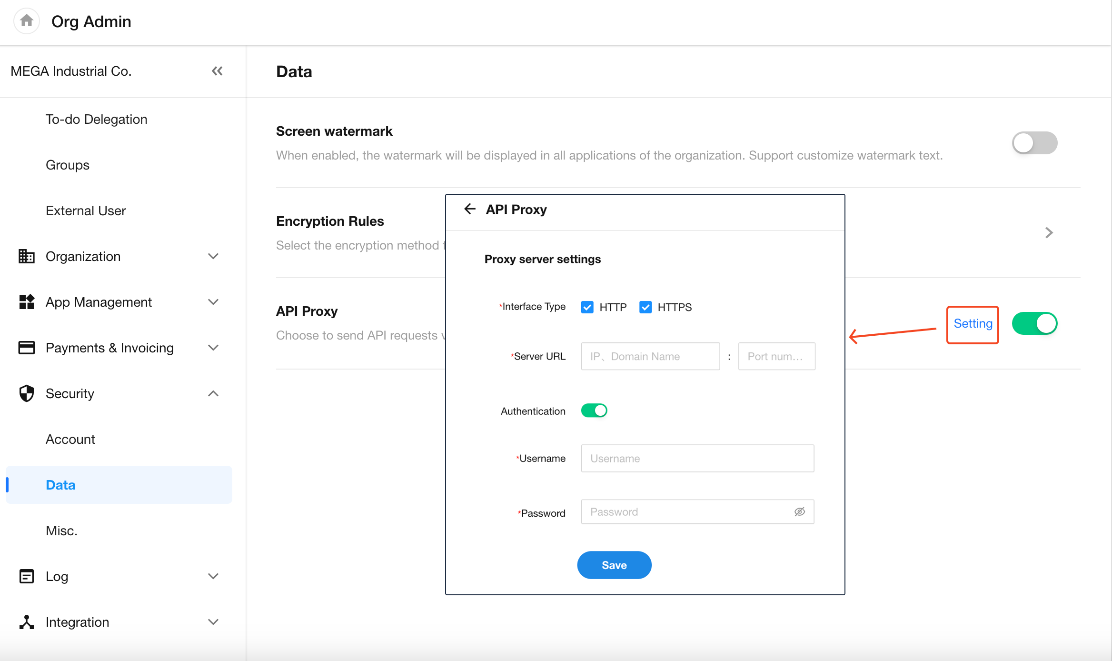Show password with crossed eye icon
The image size is (1112, 661).
click(x=799, y=512)
